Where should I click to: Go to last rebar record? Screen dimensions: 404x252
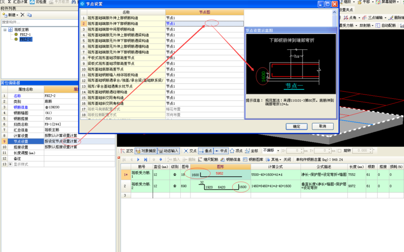[145, 160]
